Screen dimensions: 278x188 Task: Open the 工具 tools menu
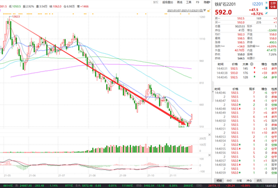[189, 3]
